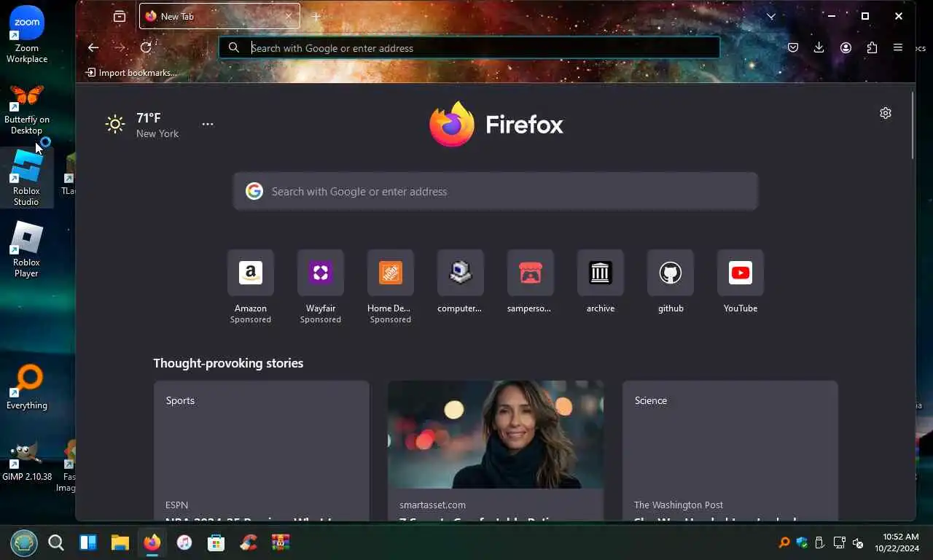
Task: Open the weather widget options menu
Action: [x=208, y=124]
